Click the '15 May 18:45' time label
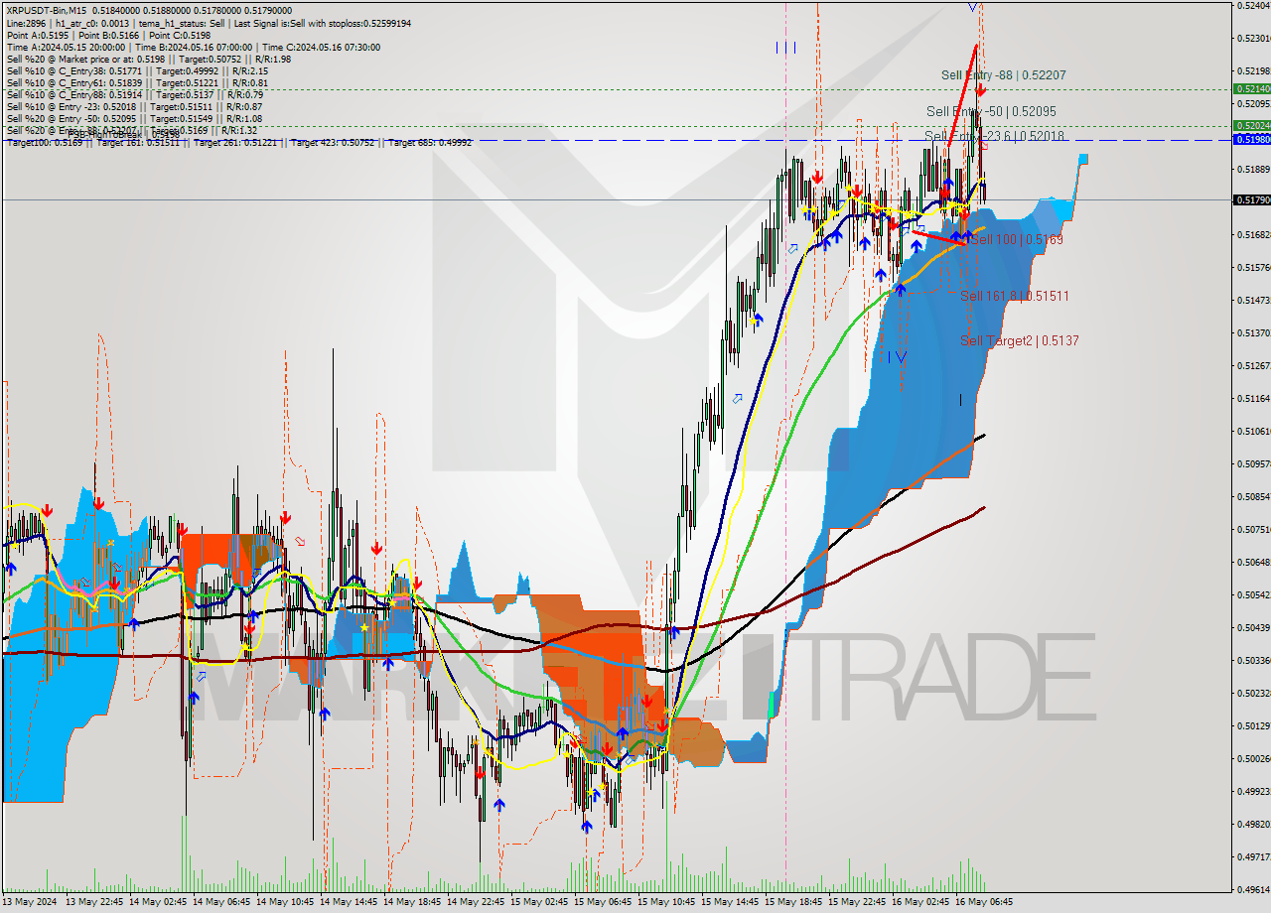This screenshot has height=913, width=1271. 794,902
